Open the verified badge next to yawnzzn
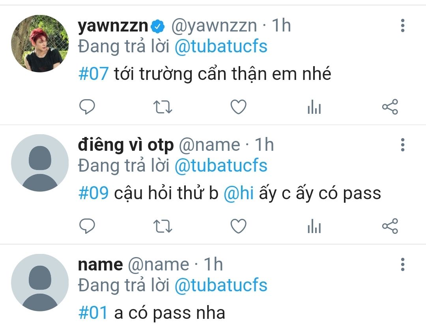Screen dimensions: 426x335 pyautogui.click(x=158, y=26)
